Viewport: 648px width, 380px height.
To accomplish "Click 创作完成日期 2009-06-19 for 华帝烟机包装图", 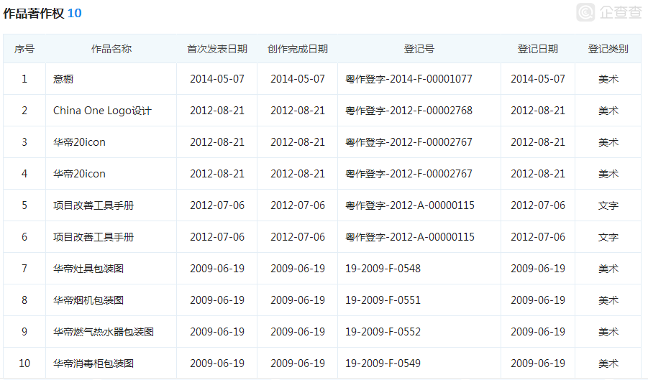I will pos(298,300).
